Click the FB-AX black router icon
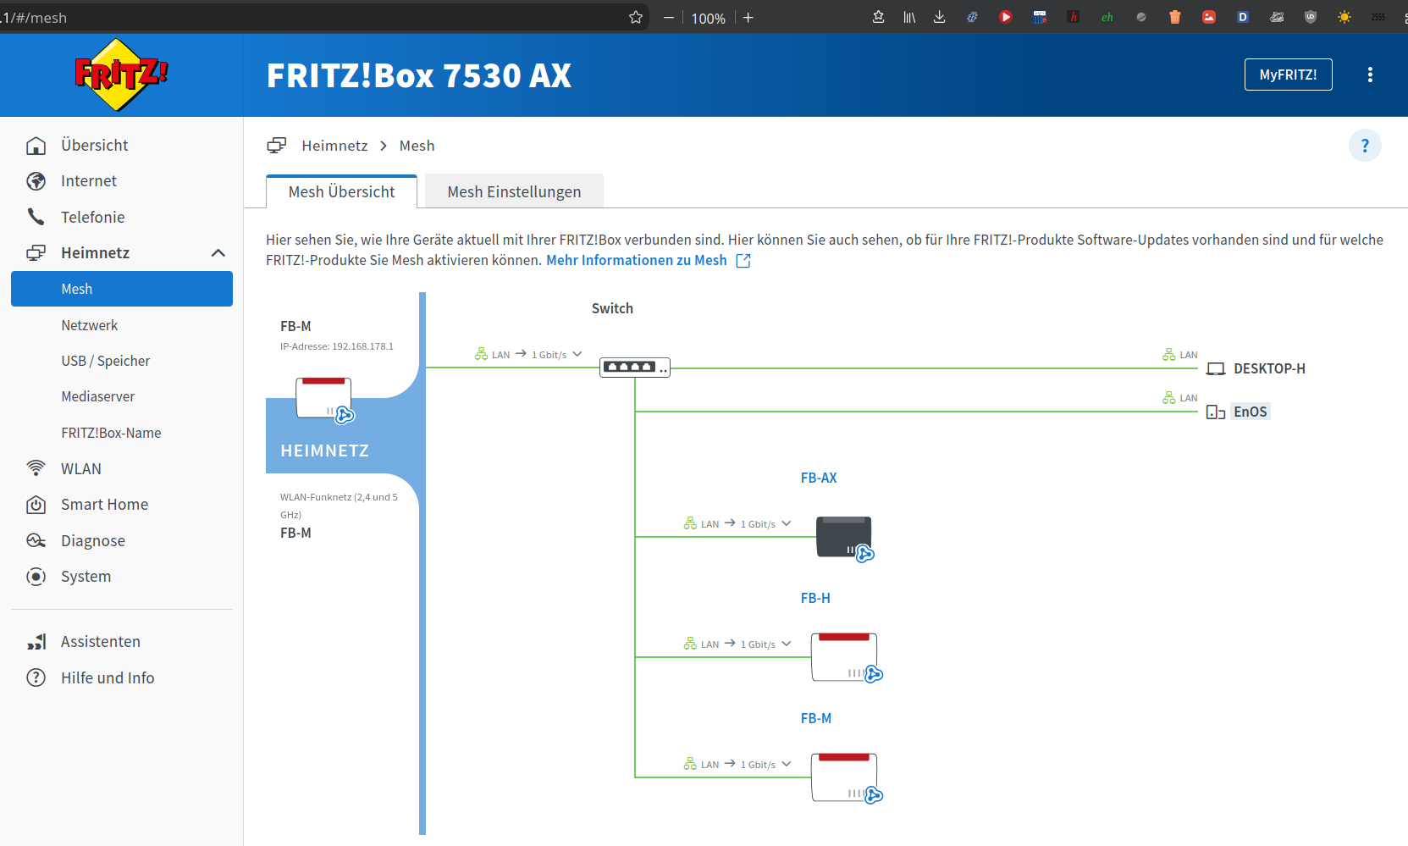Screen dimensions: 1408x846 (x=844, y=538)
